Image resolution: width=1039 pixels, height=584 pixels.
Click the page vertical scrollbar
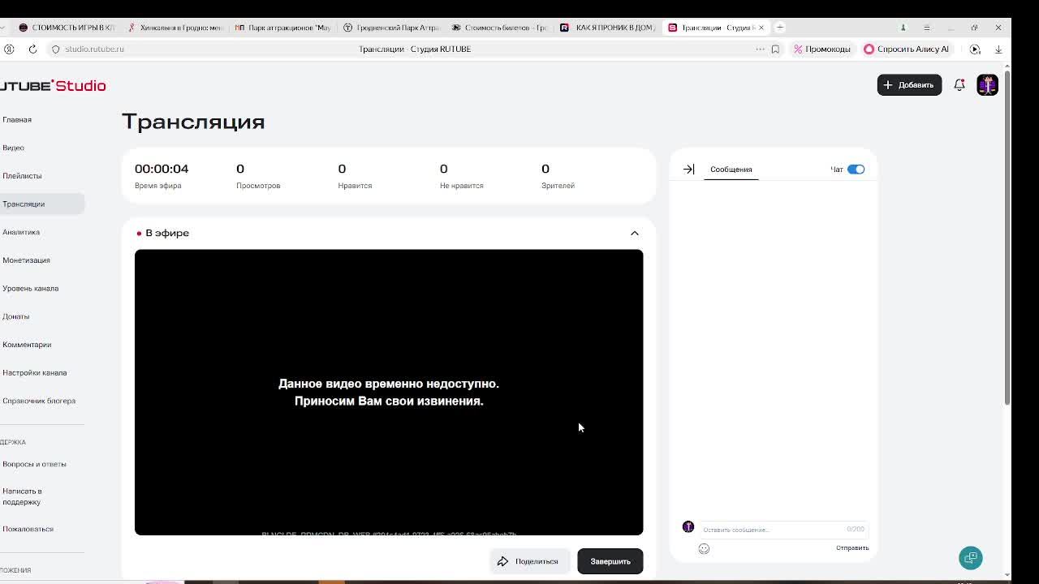[x=1007, y=239]
